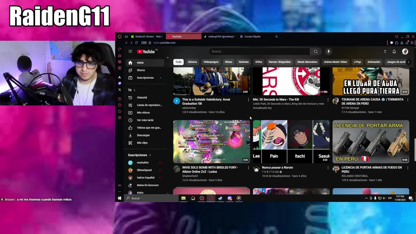Image resolution: width=416 pixels, height=234 pixels.
Task: Select the Música filter chip
Action: (x=192, y=62)
